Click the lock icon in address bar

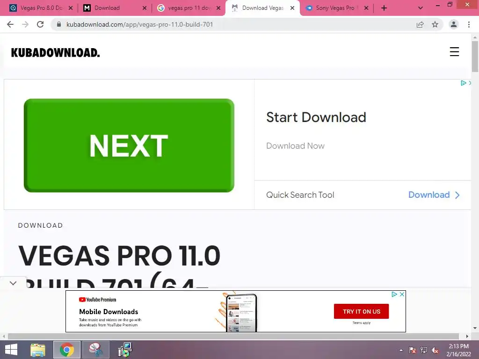(59, 24)
